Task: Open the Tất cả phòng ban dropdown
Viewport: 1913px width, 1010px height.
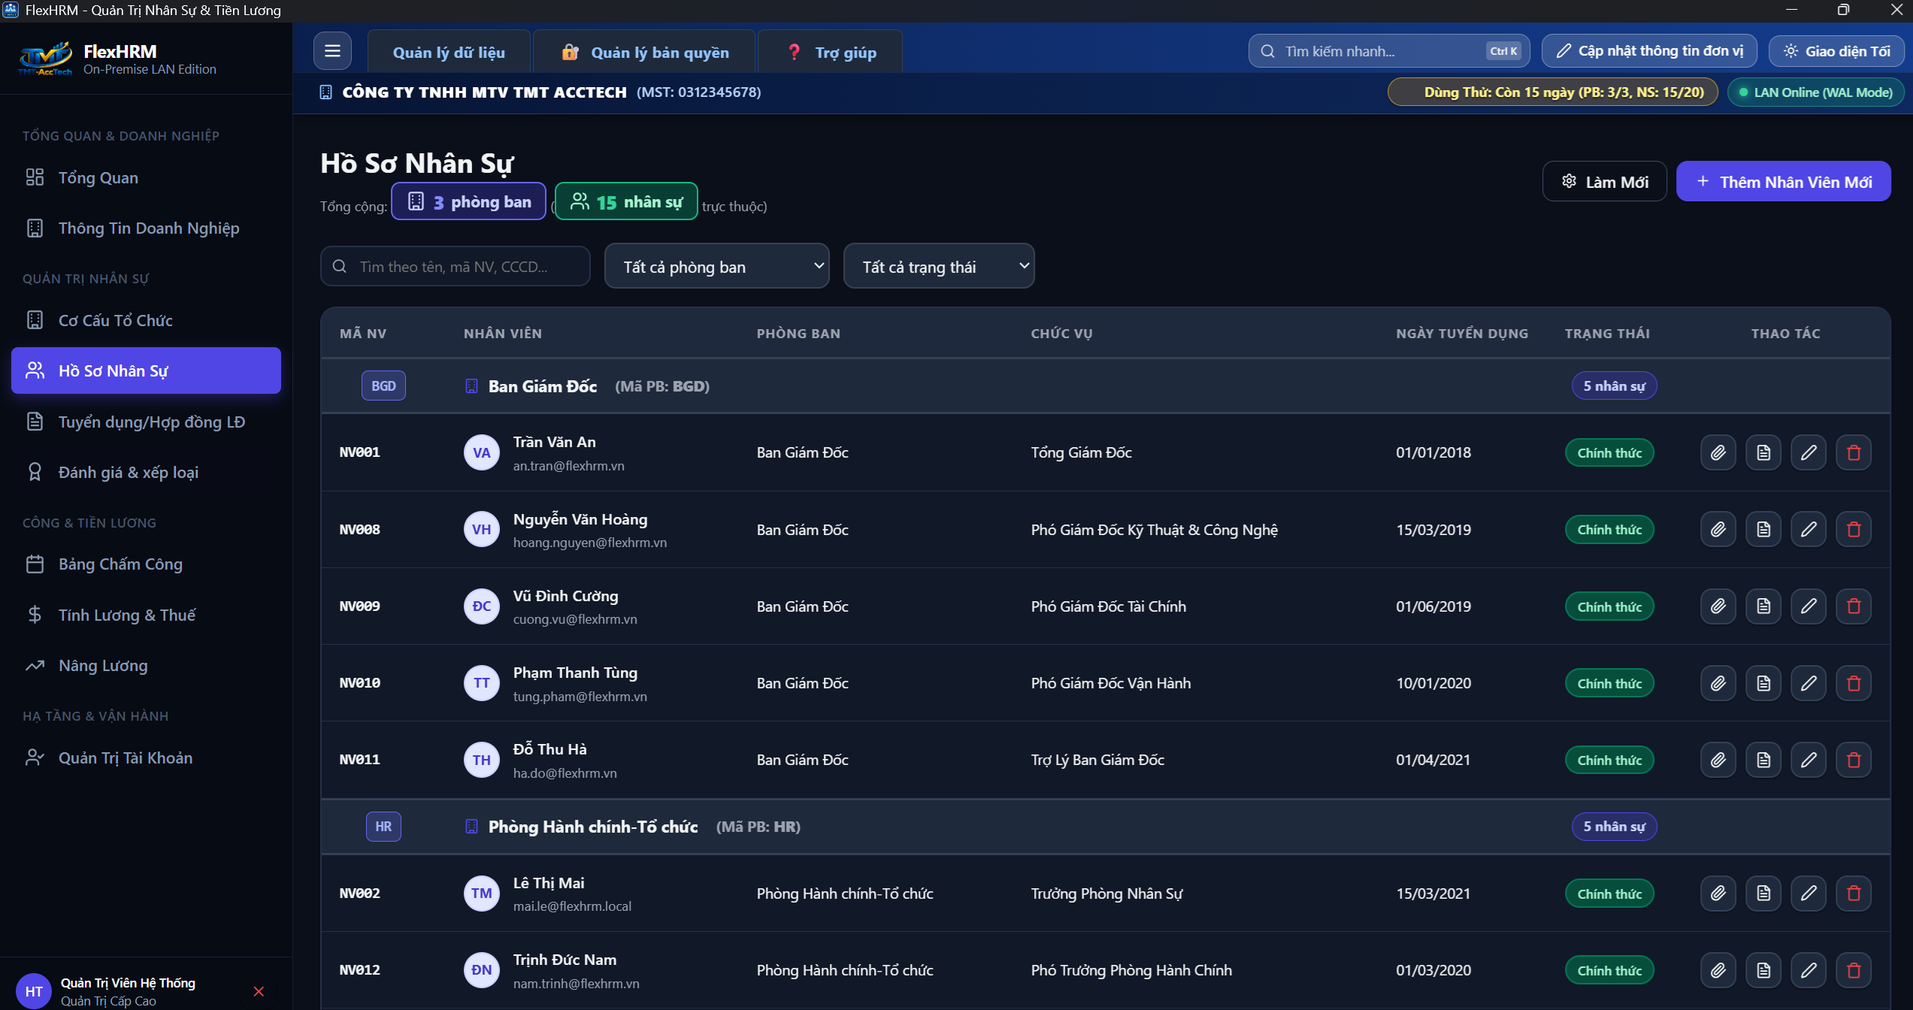Action: 716,266
